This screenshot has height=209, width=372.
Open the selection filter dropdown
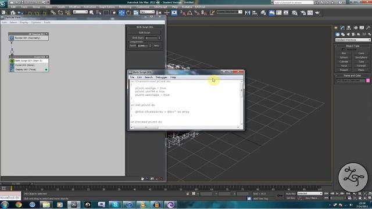[x=80, y=12]
